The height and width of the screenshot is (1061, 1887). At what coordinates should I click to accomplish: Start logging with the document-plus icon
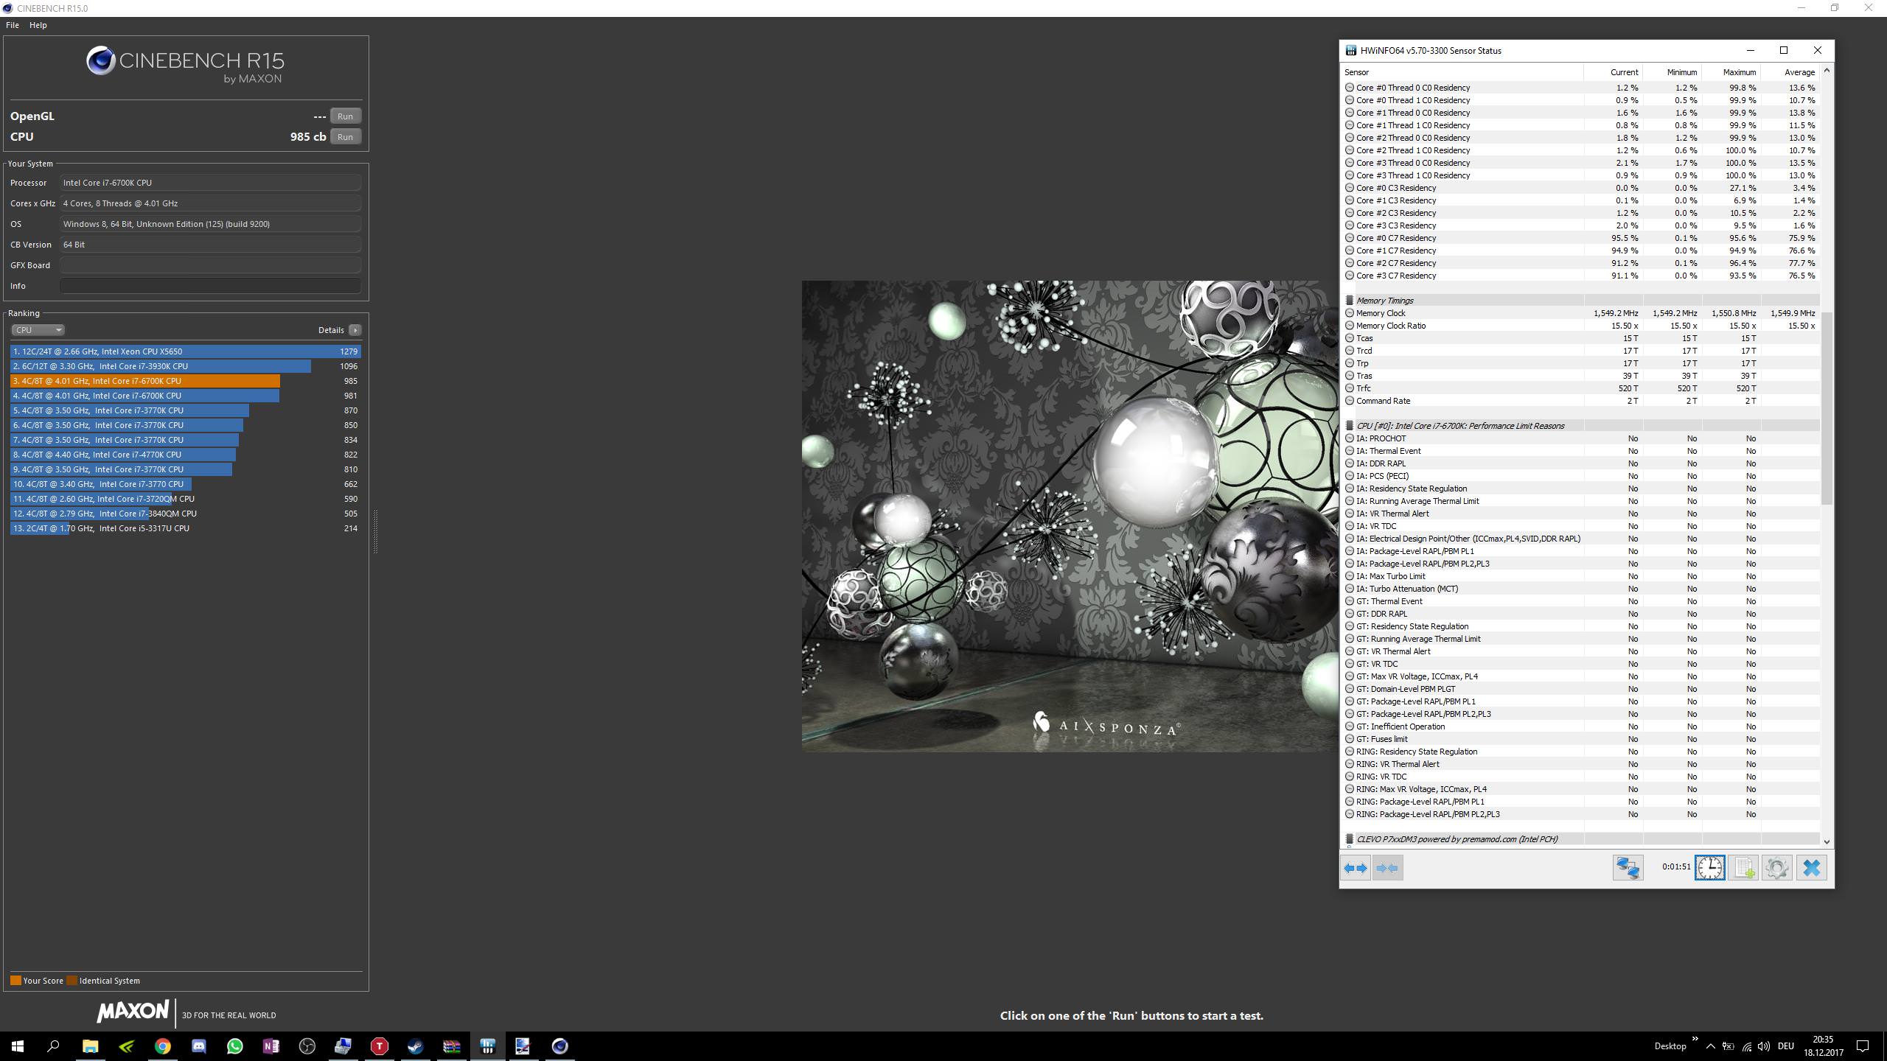[1743, 868]
